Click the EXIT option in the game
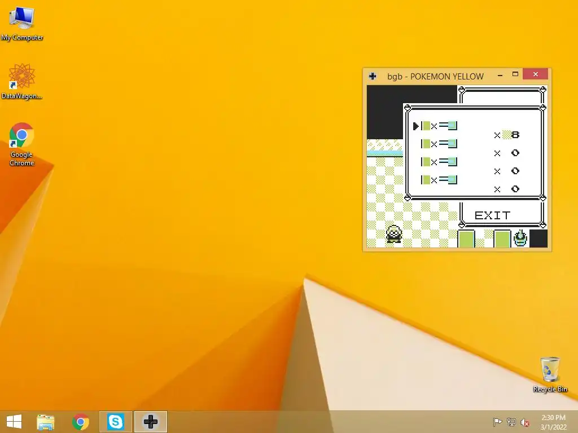 pos(492,215)
